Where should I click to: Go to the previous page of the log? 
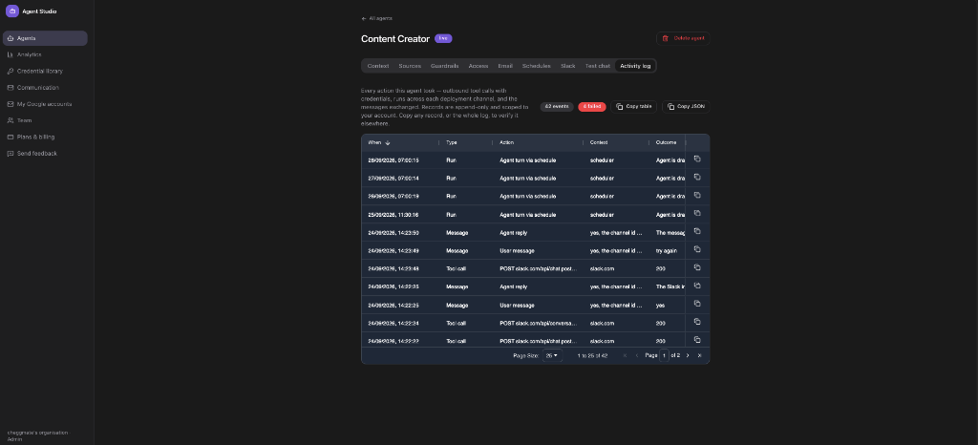[x=637, y=355]
